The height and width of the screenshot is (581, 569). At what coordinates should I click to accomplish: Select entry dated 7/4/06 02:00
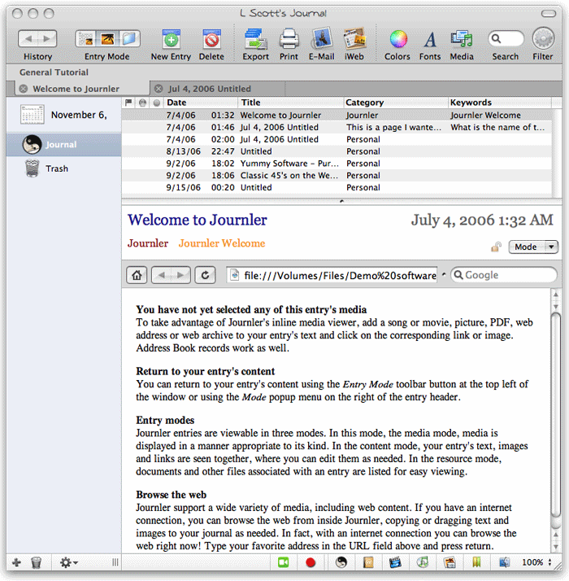click(x=337, y=139)
